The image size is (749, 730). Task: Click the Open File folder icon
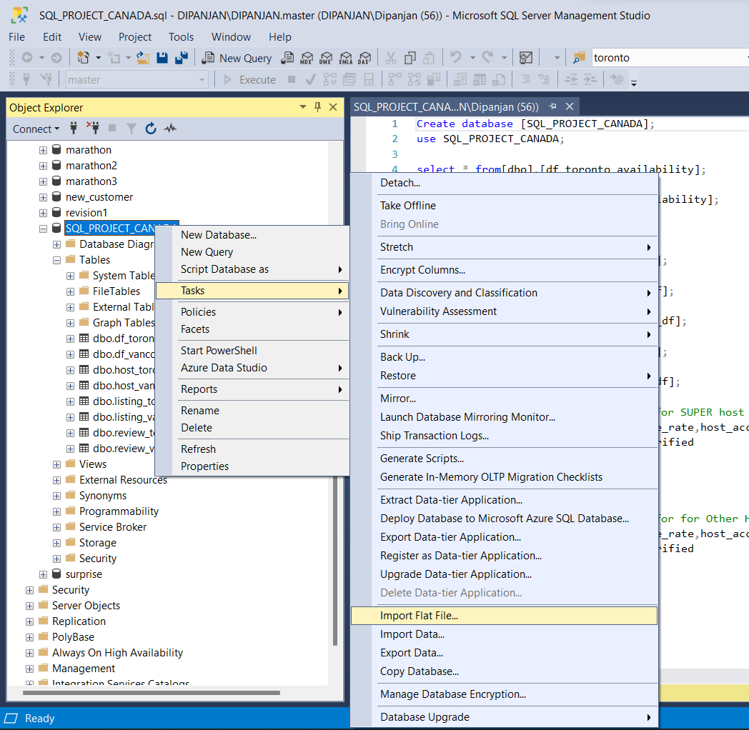coord(143,59)
